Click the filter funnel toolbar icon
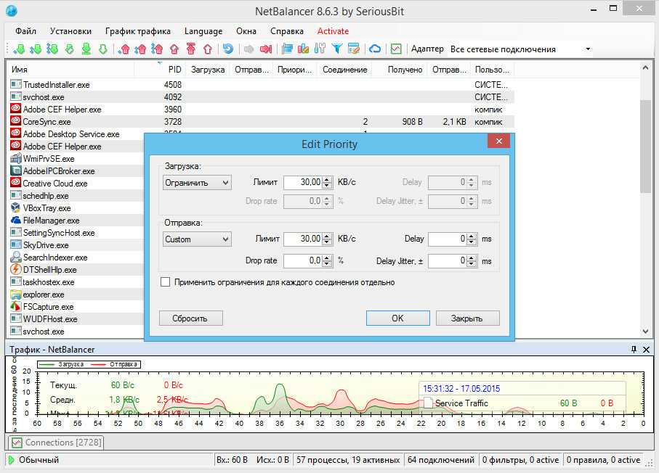Image resolution: width=659 pixels, height=473 pixels. coord(337,49)
